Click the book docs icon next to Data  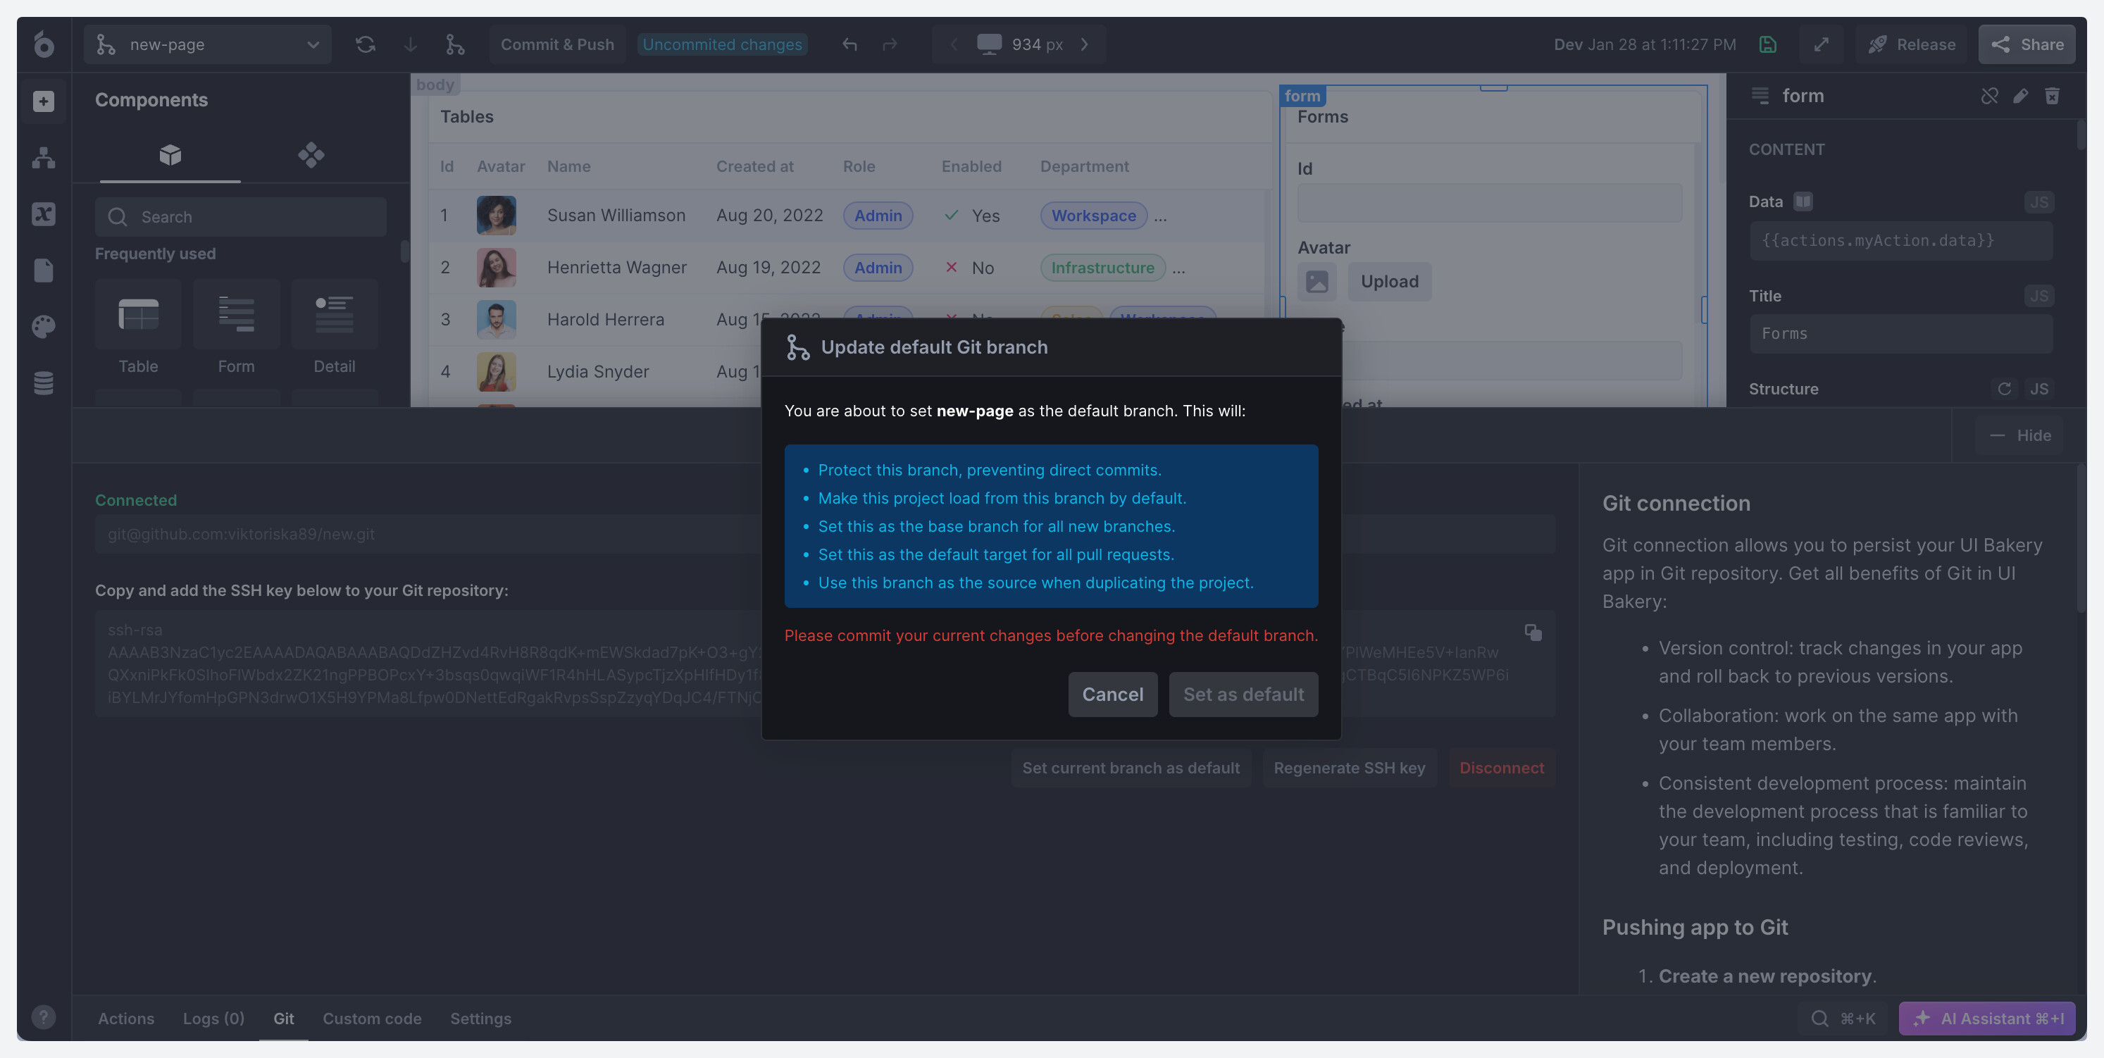(x=1803, y=201)
